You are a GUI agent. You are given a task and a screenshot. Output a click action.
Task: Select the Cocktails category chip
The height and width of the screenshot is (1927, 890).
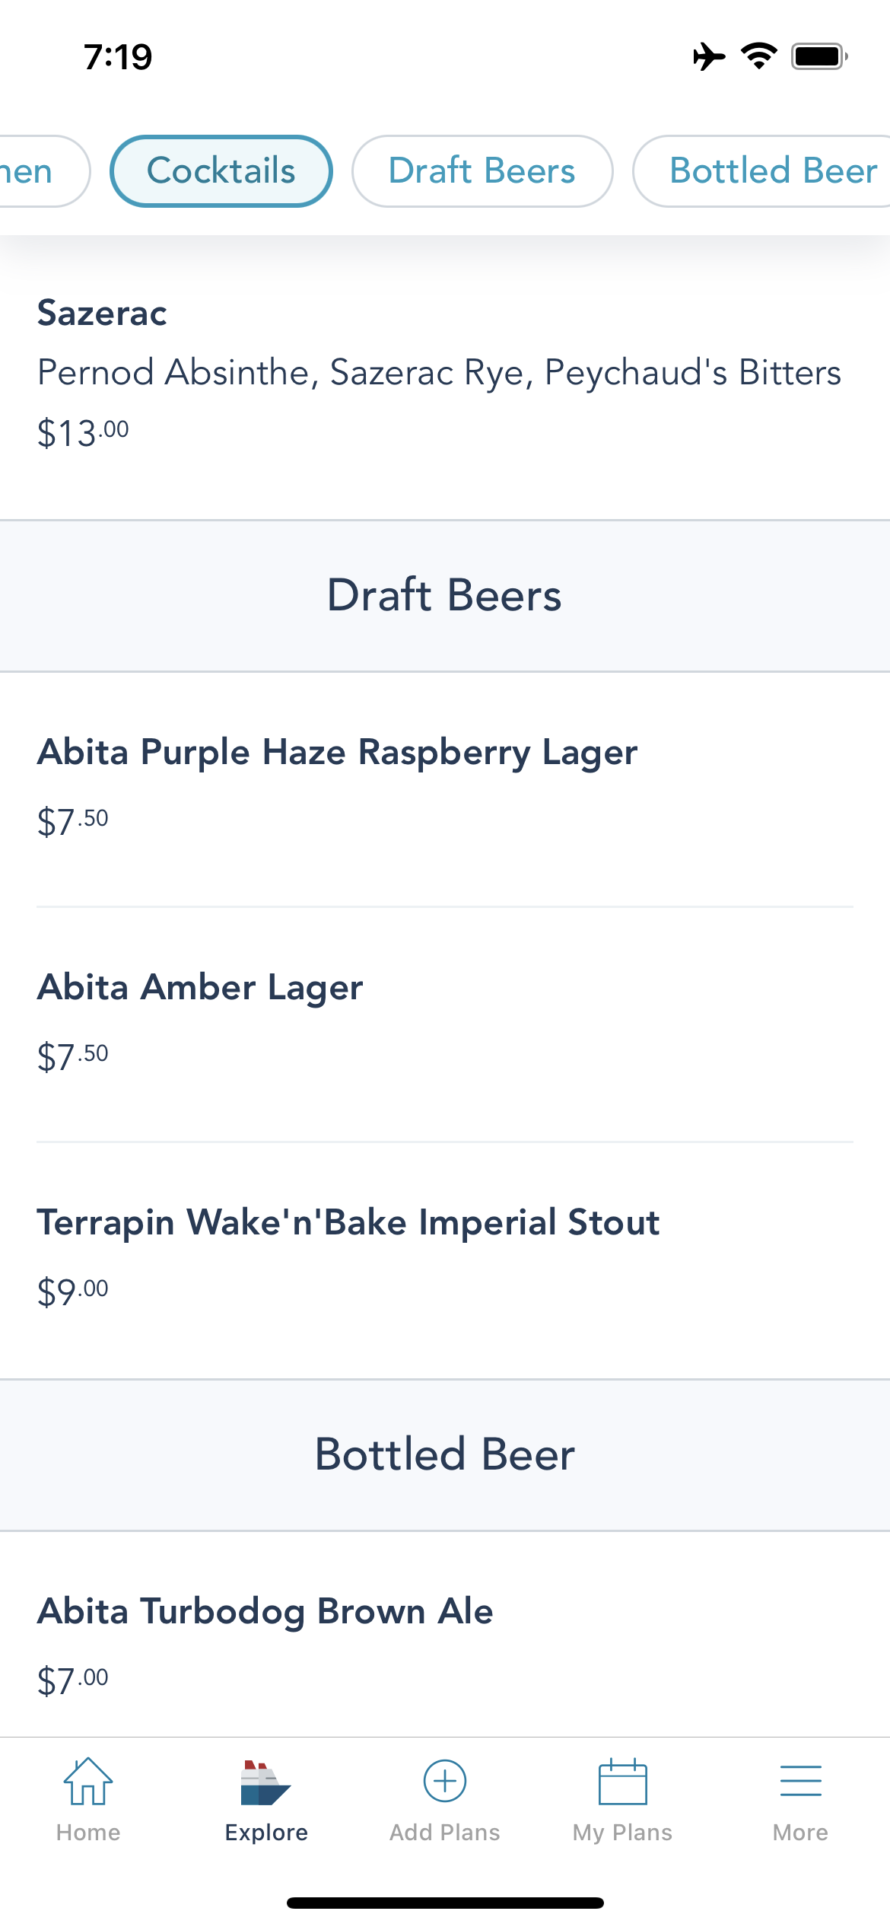[221, 171]
